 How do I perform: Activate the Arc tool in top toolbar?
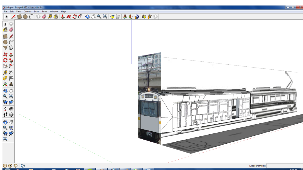[31, 17]
